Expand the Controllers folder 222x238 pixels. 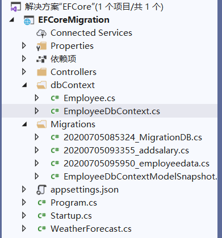(24, 72)
